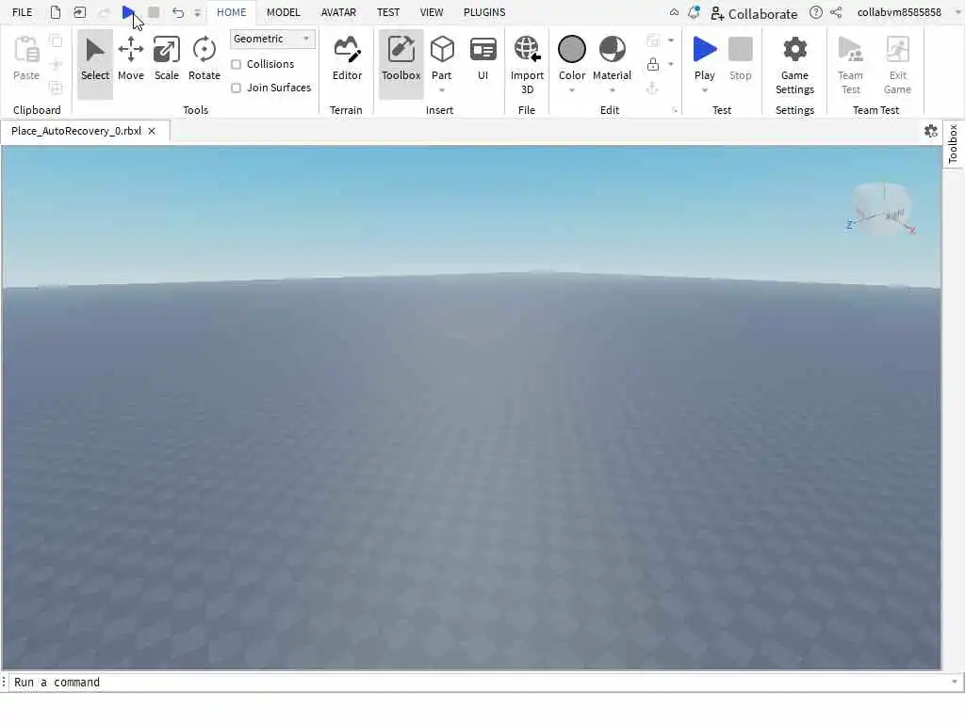Switch to the HOME tab
Viewport: 965px width, 723px height.
pyautogui.click(x=232, y=12)
